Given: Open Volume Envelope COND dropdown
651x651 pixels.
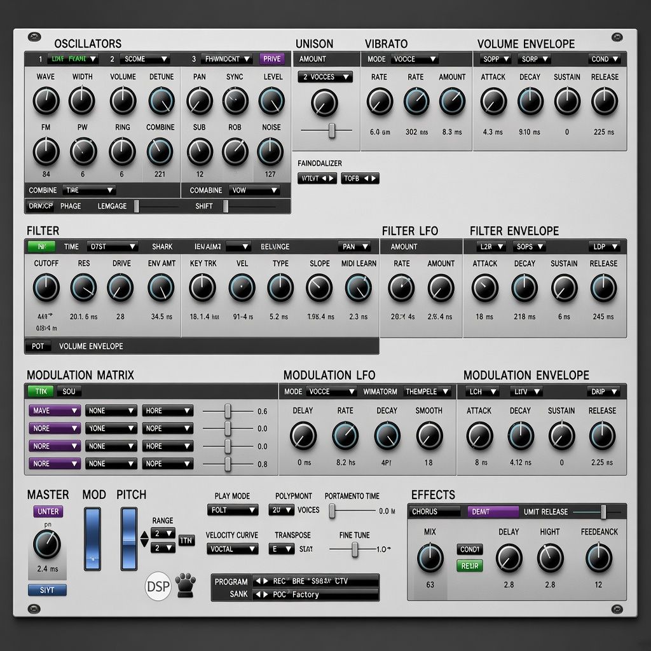Looking at the screenshot, I should pyautogui.click(x=605, y=59).
